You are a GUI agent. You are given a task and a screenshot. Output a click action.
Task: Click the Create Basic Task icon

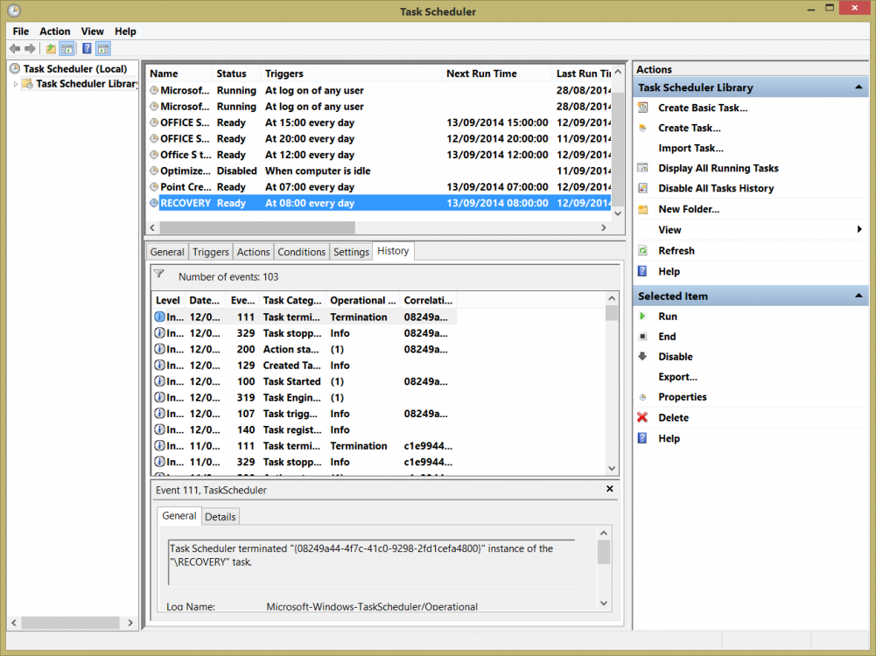(642, 108)
